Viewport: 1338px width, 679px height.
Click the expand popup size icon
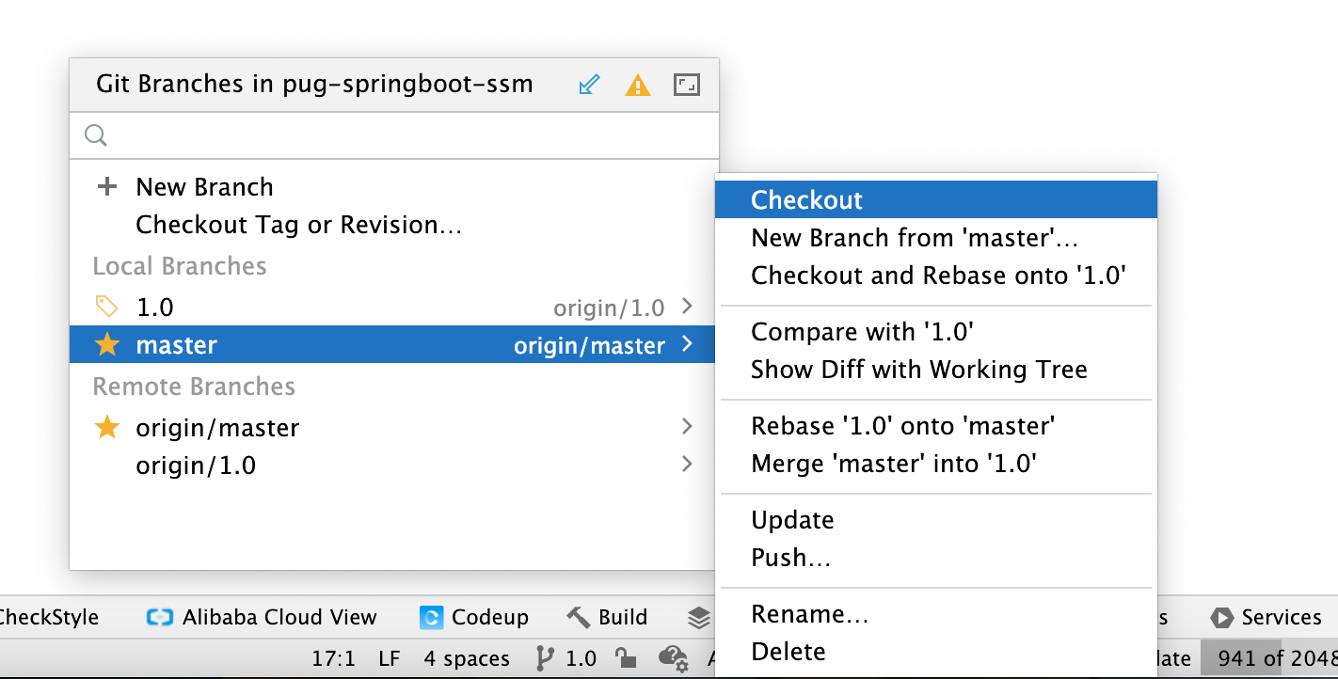687,86
